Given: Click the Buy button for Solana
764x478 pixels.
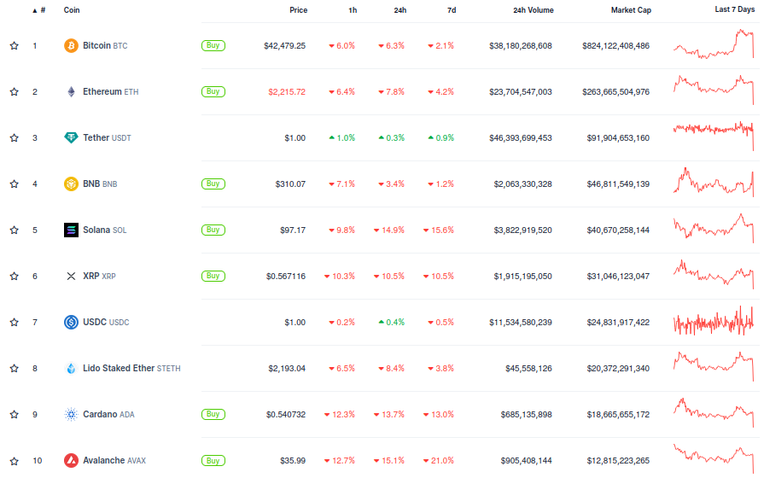Looking at the screenshot, I should coord(213,230).
